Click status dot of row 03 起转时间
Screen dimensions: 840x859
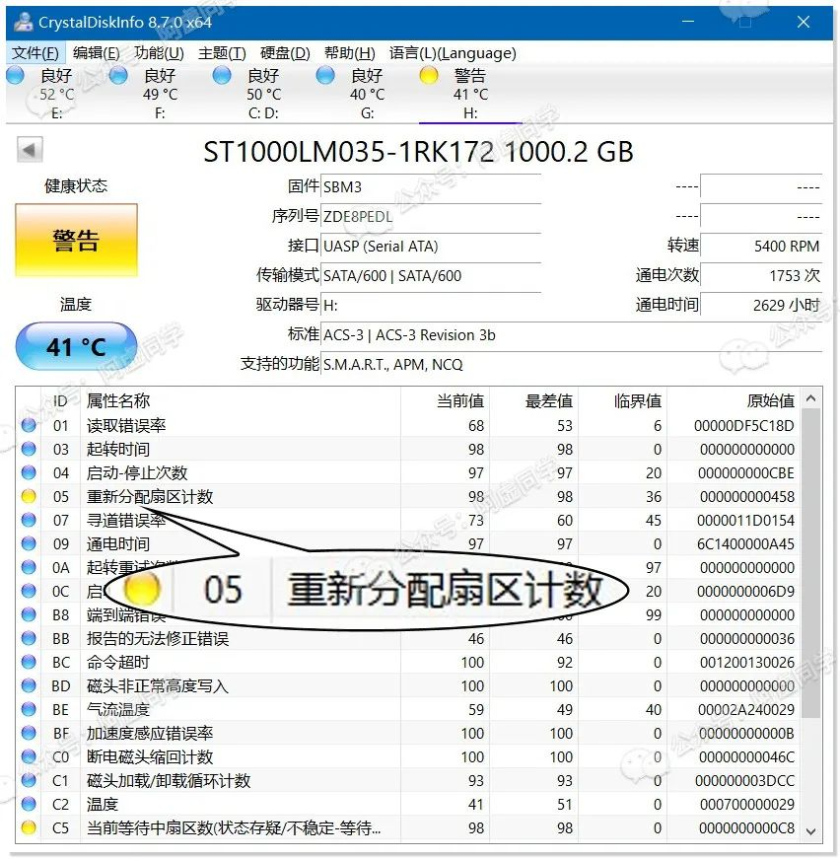[x=29, y=449]
